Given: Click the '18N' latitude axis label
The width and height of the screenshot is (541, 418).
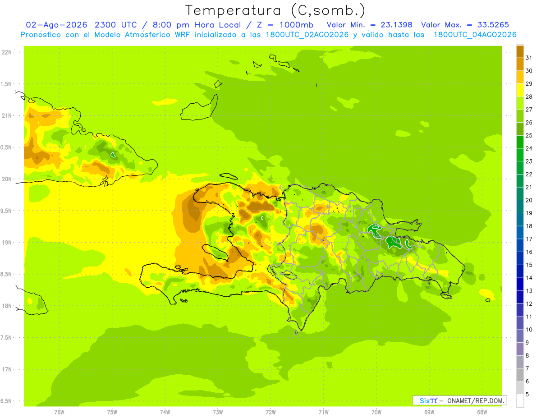Looking at the screenshot, I should coord(7,306).
